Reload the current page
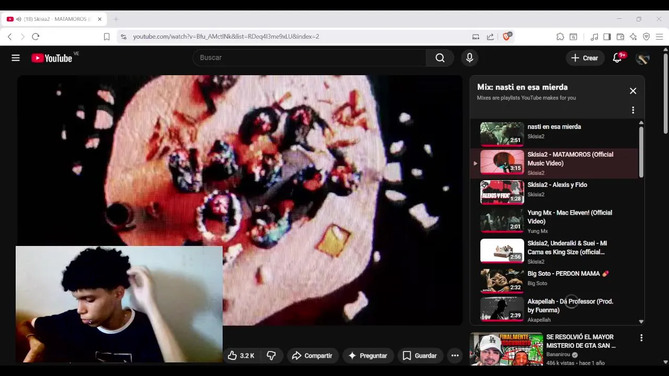 (36, 37)
